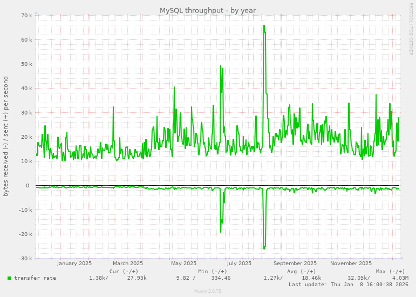
Task: Click the green transfer rate legend swatch
Action: (x=9, y=278)
